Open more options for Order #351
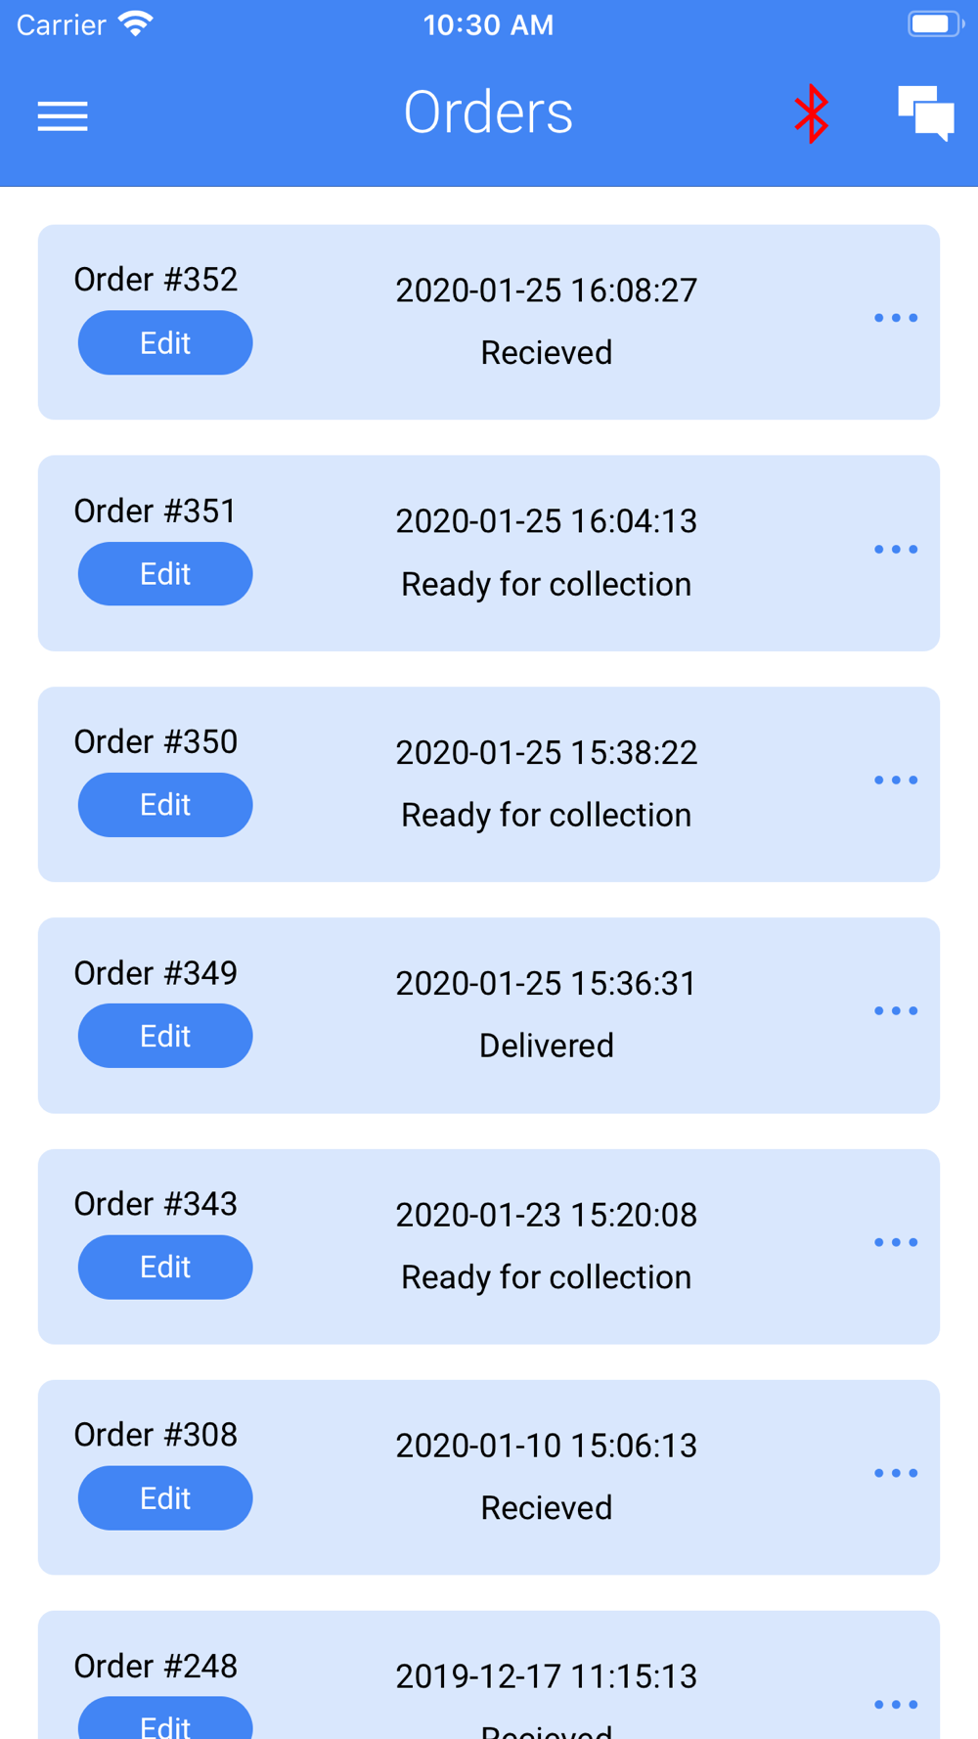Image resolution: width=978 pixels, height=1739 pixels. coord(896,549)
